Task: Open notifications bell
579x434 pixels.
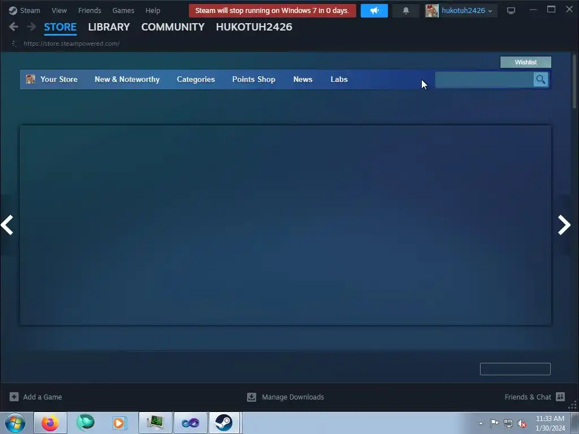Action: (x=406, y=10)
